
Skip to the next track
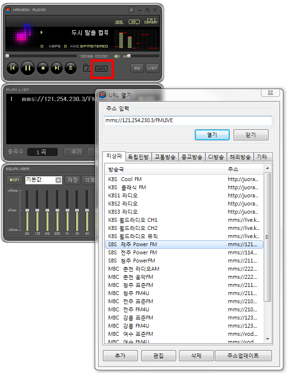[x=56, y=68]
